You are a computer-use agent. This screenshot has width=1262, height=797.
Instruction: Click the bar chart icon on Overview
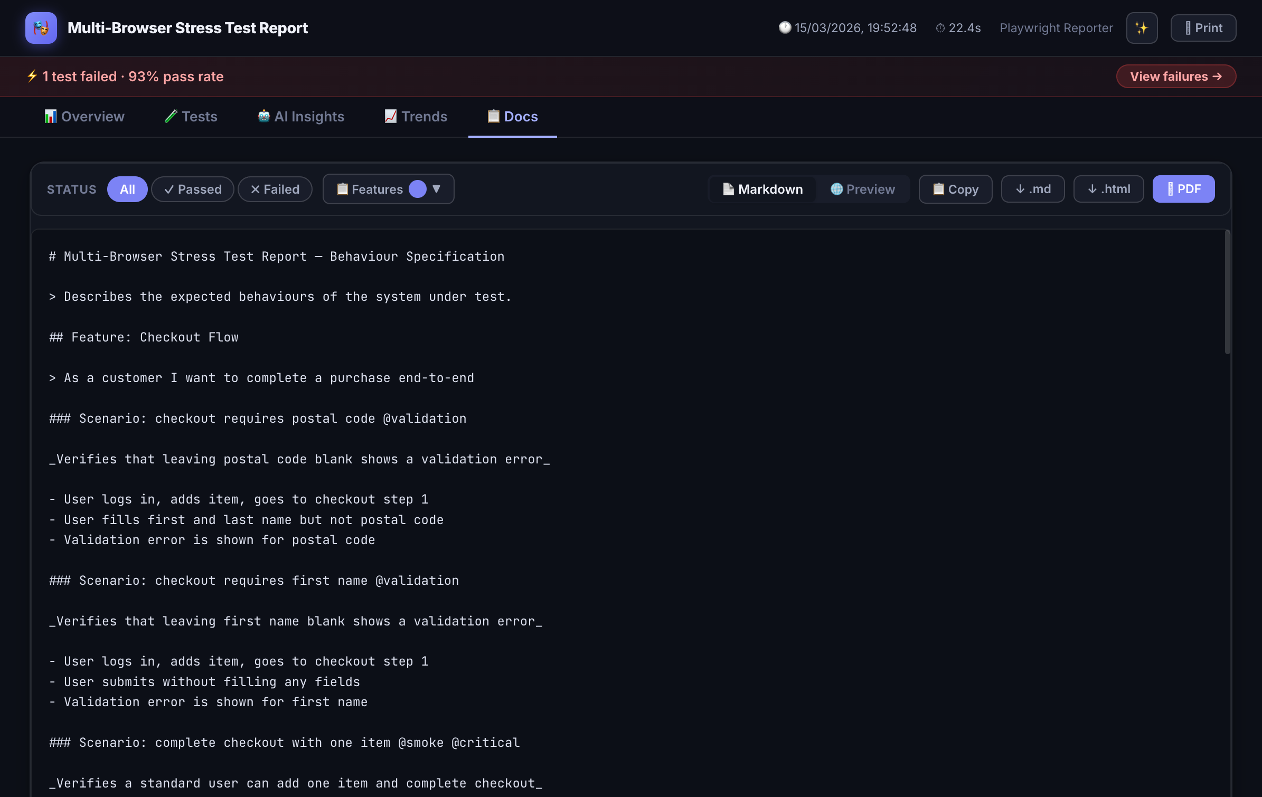pos(51,116)
